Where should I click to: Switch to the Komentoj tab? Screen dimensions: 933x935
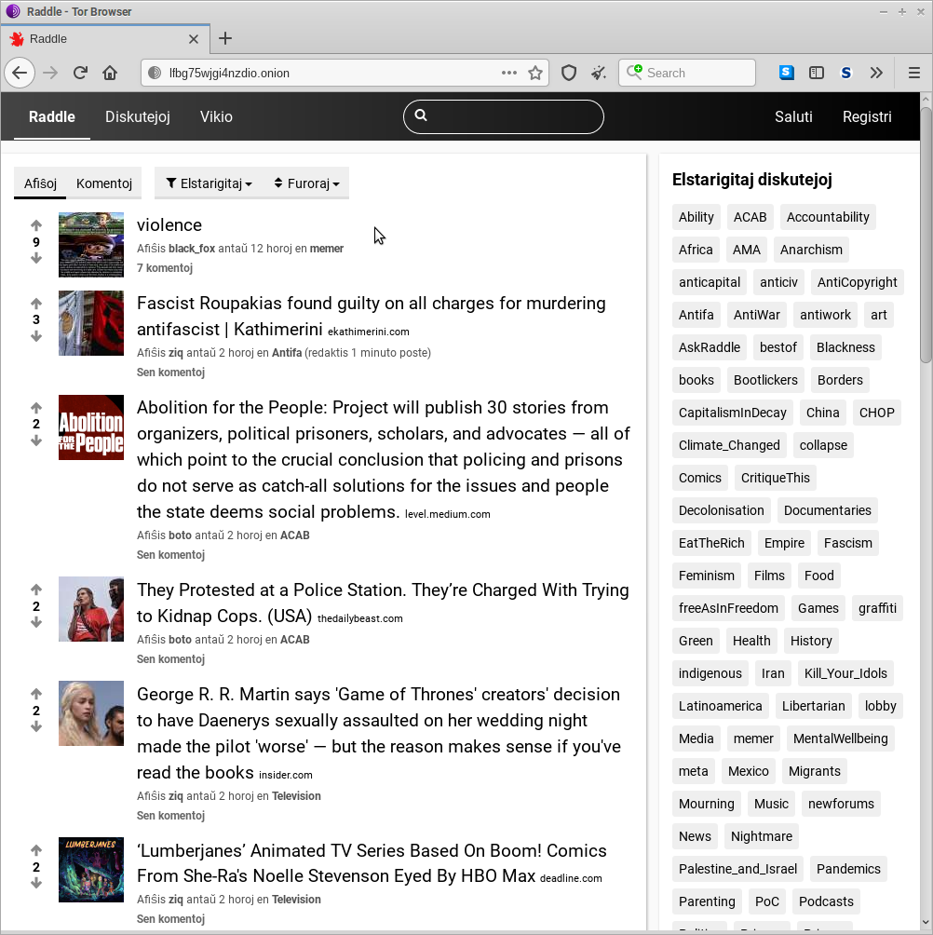click(104, 183)
